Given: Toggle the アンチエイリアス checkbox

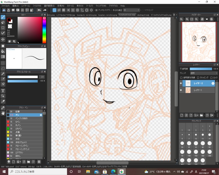Looking at the screenshot, I should click(96, 10).
